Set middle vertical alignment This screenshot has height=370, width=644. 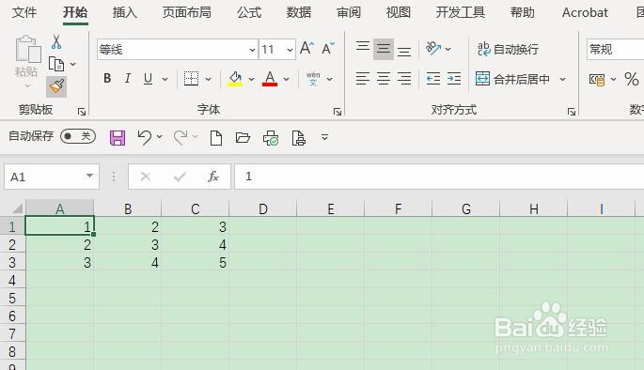pyautogui.click(x=384, y=49)
